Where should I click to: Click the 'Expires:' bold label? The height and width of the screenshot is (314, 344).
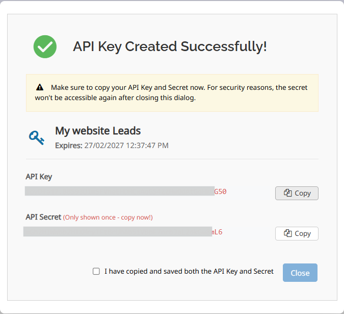[x=68, y=146]
